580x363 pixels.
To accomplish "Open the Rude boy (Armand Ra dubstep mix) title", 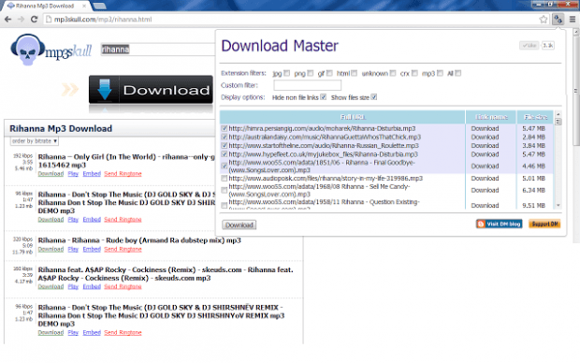I will click(x=139, y=240).
